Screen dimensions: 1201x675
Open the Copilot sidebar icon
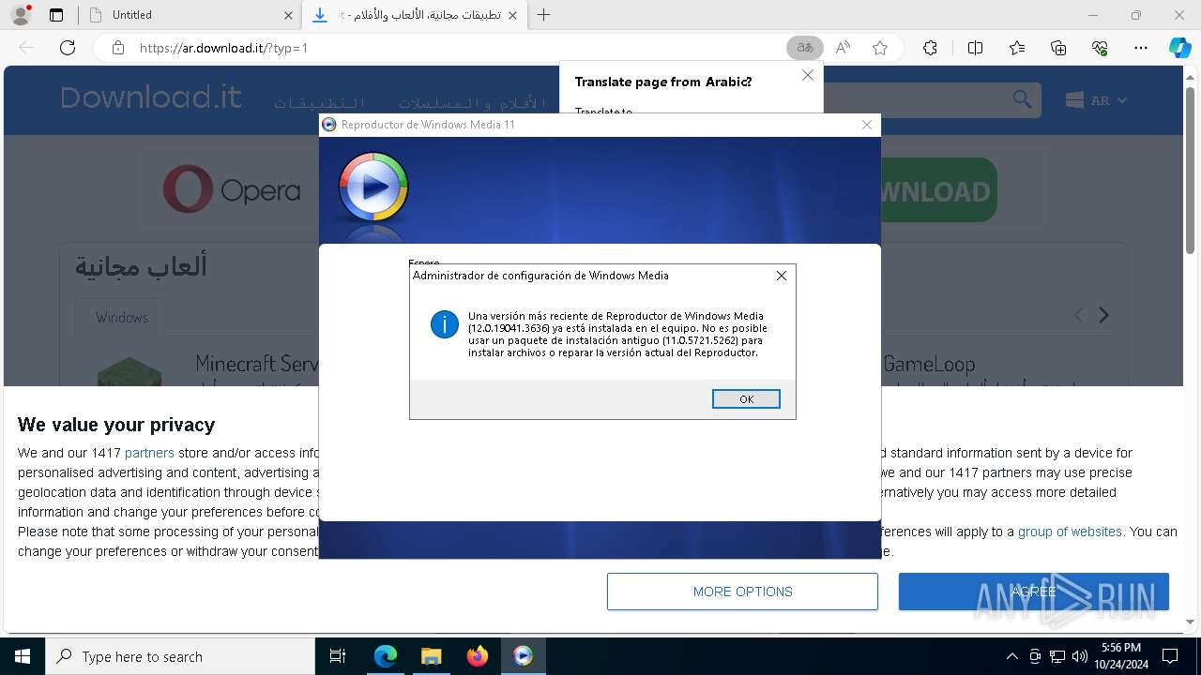pyautogui.click(x=1179, y=48)
